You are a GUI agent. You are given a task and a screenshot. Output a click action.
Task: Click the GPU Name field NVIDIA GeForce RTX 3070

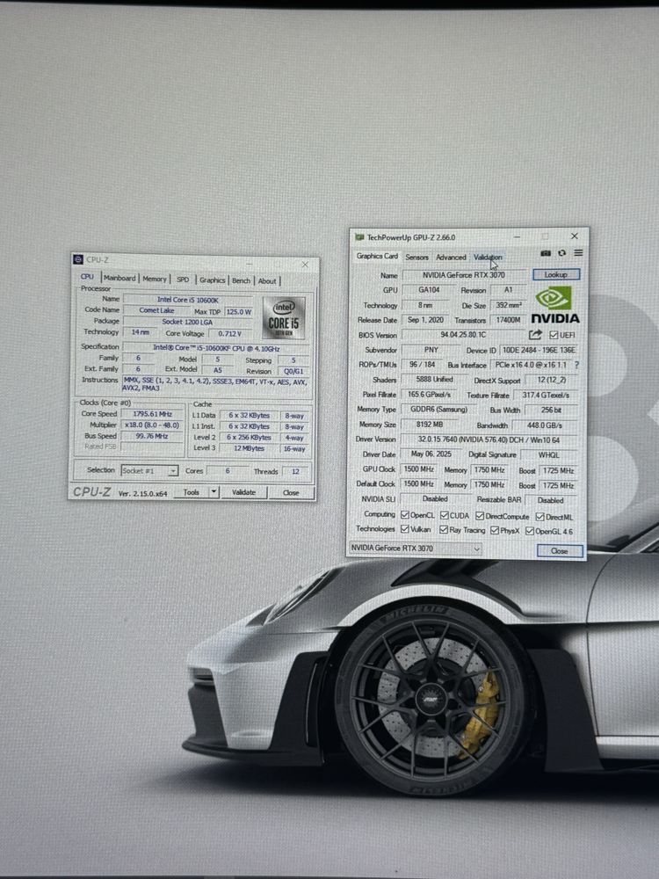(464, 274)
